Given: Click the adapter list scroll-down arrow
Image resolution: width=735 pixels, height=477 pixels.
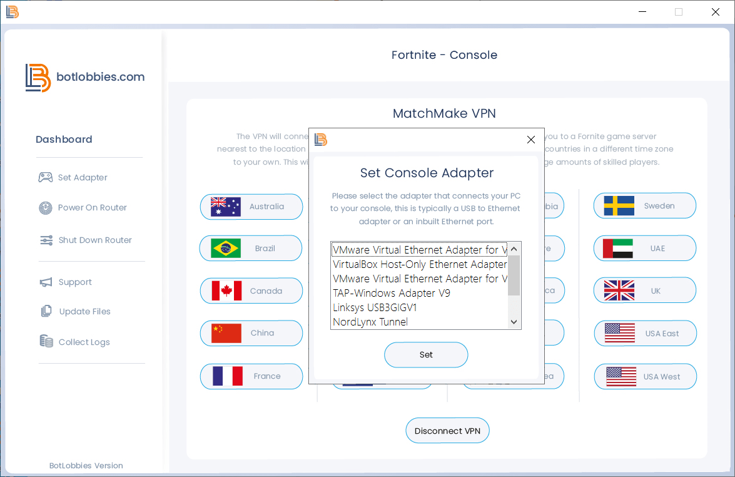Looking at the screenshot, I should 514,321.
